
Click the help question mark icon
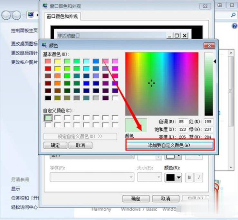point(234,26)
